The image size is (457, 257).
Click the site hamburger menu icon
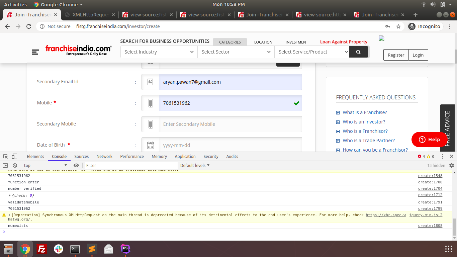tap(35, 52)
